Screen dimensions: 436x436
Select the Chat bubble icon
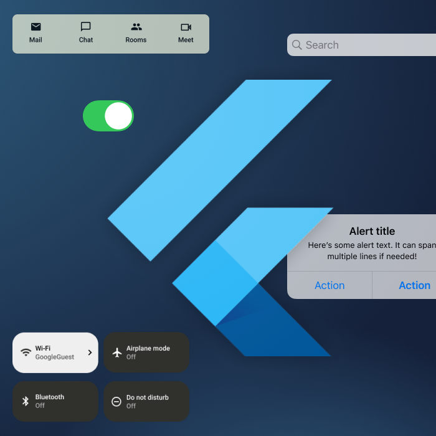click(x=86, y=27)
